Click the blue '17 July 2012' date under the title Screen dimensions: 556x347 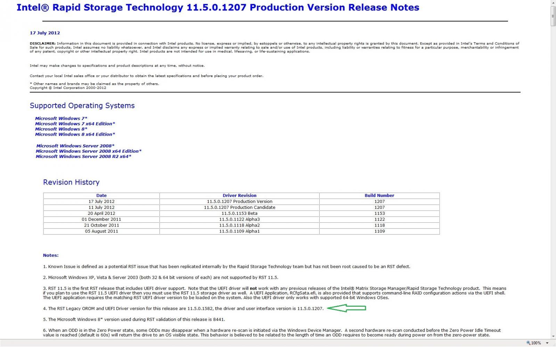click(45, 33)
